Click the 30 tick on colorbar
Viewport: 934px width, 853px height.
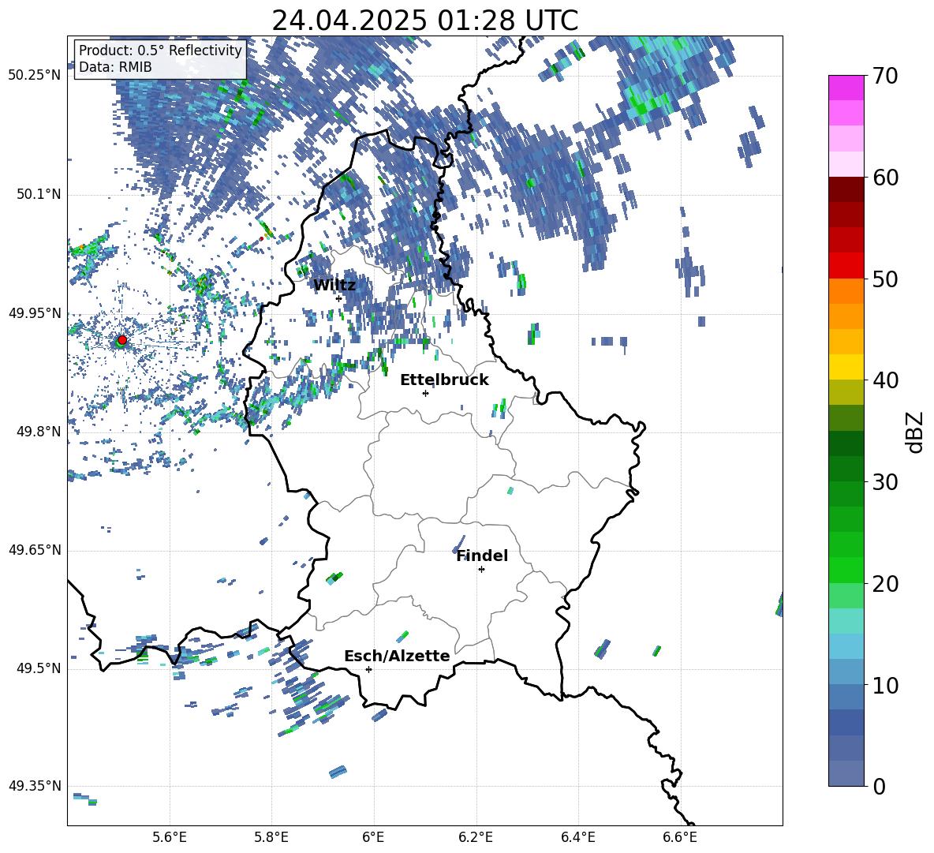(x=885, y=482)
